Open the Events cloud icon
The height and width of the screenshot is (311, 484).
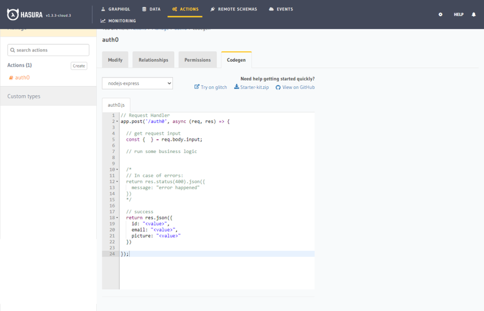click(x=271, y=9)
